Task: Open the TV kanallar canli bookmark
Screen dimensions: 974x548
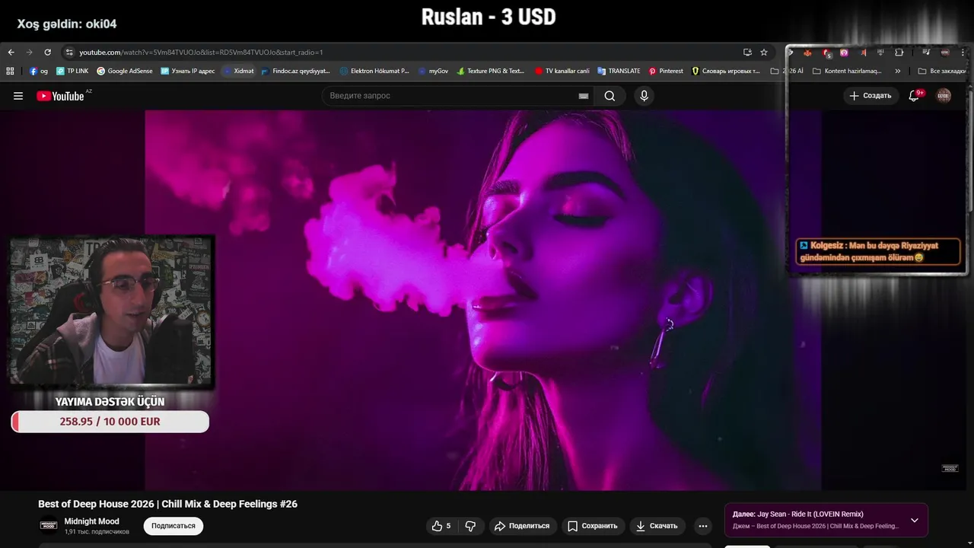Action: 562,71
